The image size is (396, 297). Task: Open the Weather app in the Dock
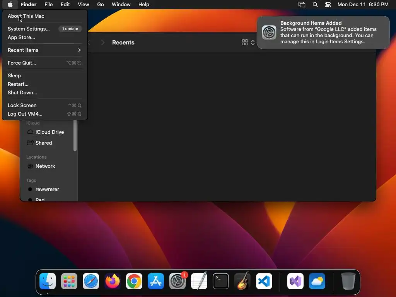click(317, 281)
